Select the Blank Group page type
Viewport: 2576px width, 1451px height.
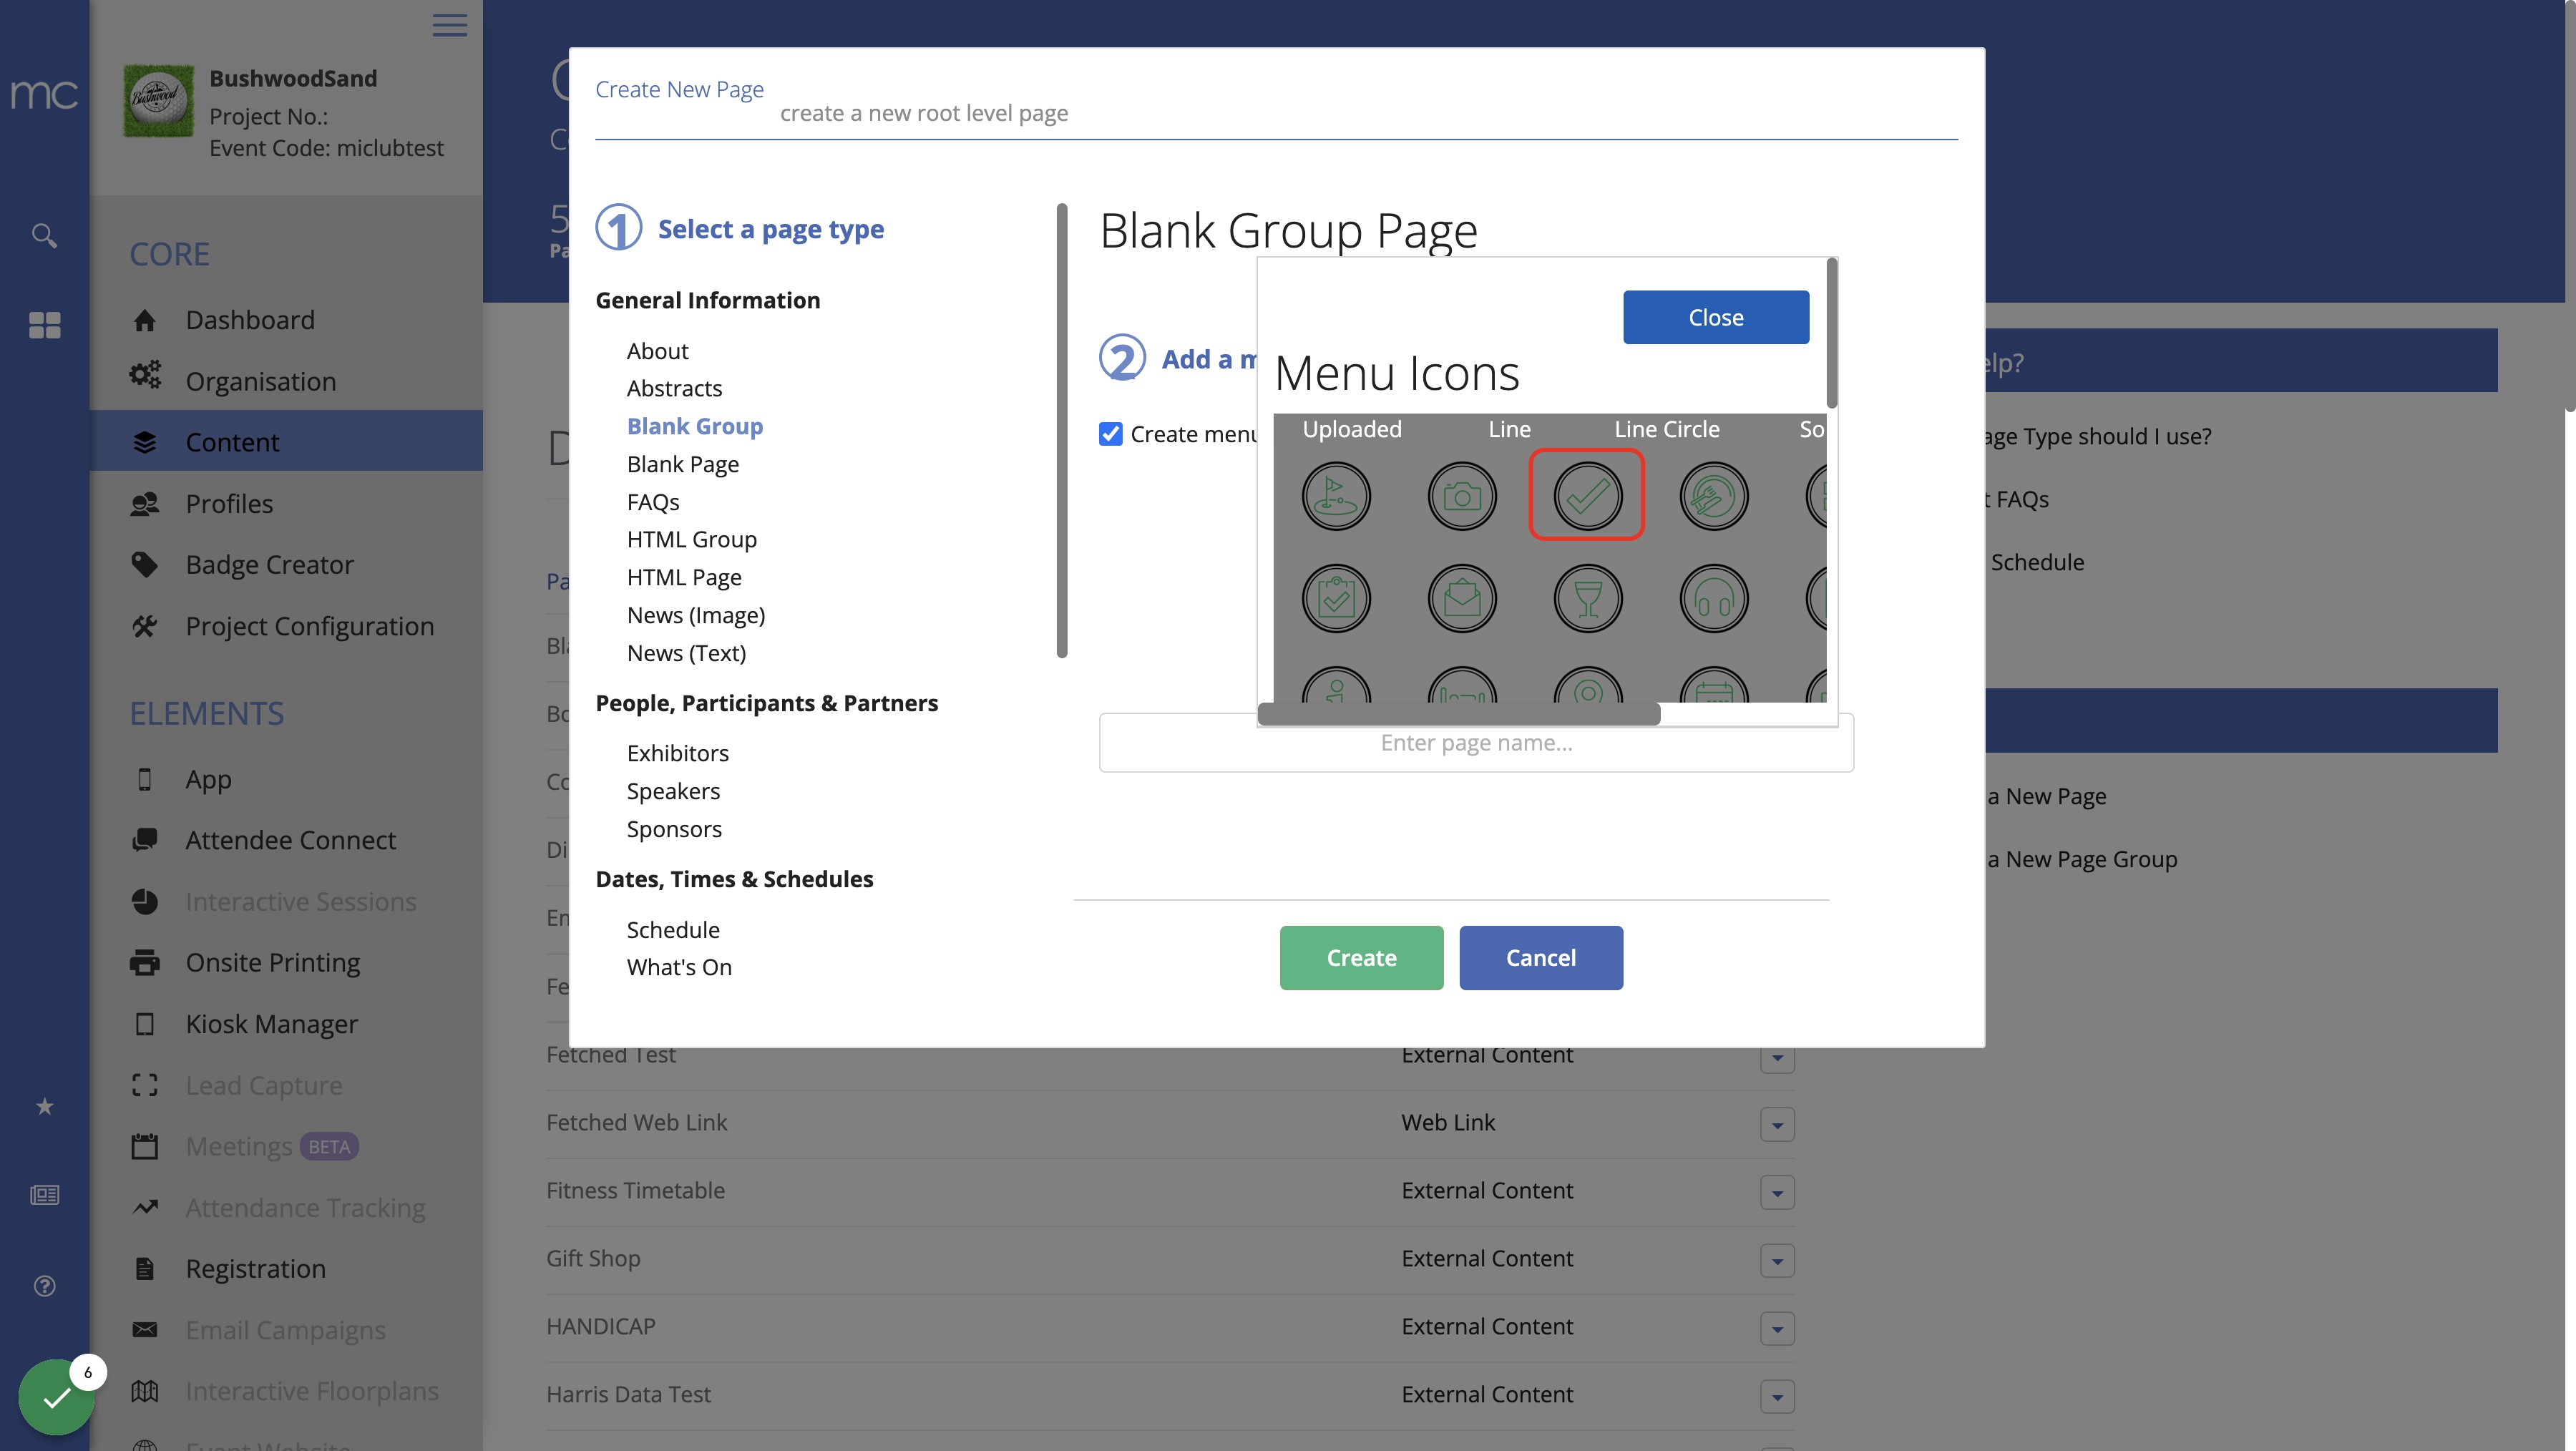[x=694, y=426]
